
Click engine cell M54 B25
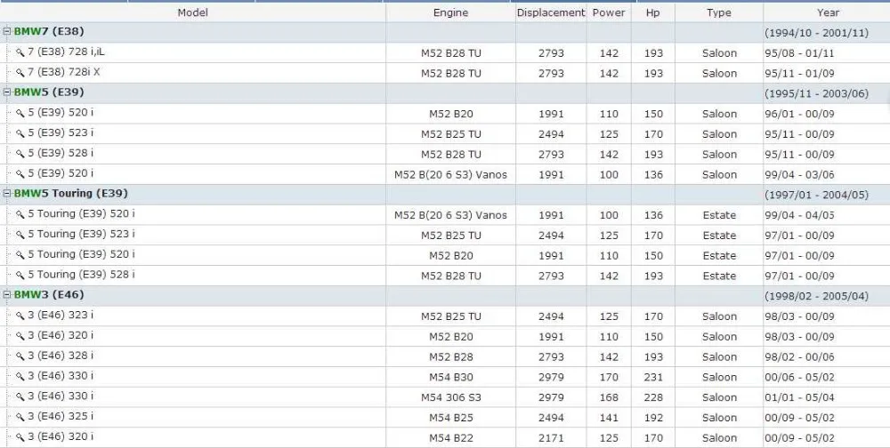tap(450, 418)
